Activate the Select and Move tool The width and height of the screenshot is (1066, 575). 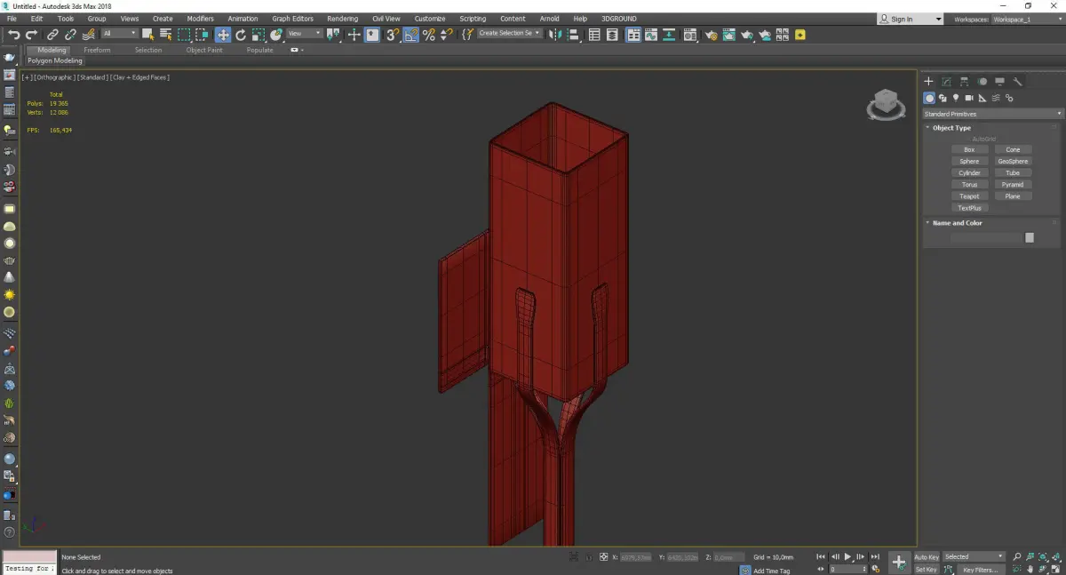(222, 35)
